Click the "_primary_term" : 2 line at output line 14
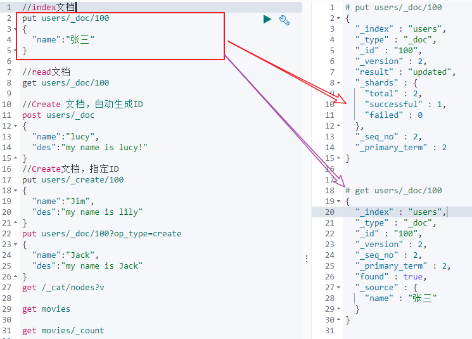Viewport: 472px width, 339px height. pos(401,148)
